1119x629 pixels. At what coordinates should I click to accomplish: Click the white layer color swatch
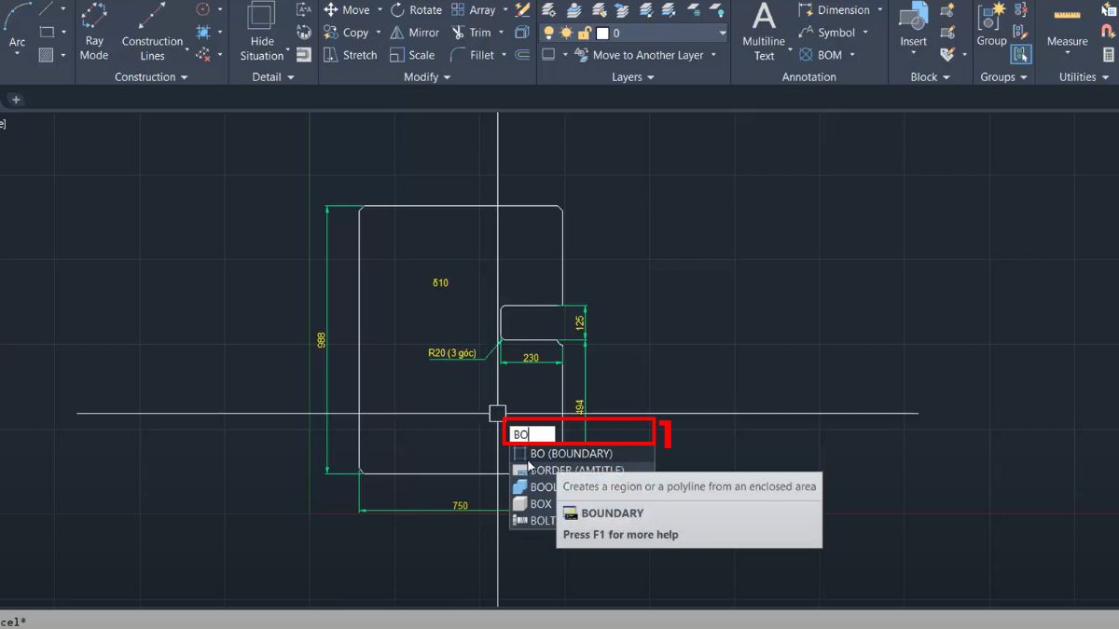click(602, 33)
